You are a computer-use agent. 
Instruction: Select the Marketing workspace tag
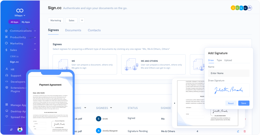pos(56,20)
